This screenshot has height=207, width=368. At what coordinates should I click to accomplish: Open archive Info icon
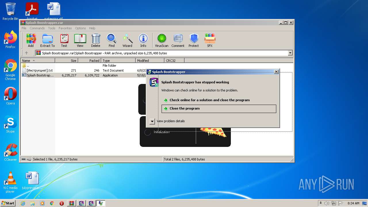tap(143, 41)
